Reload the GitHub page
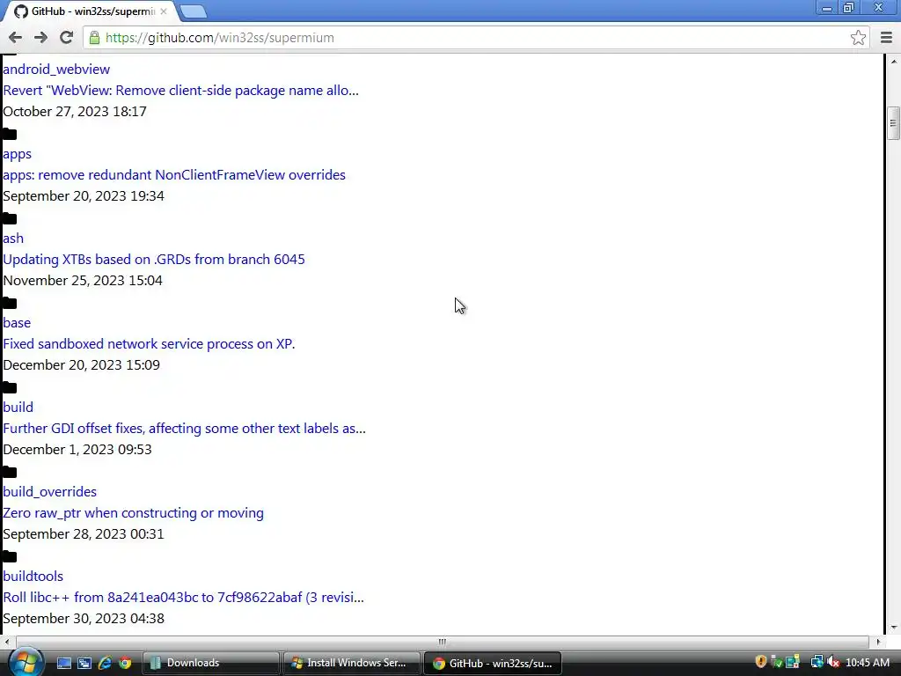 pyautogui.click(x=67, y=38)
